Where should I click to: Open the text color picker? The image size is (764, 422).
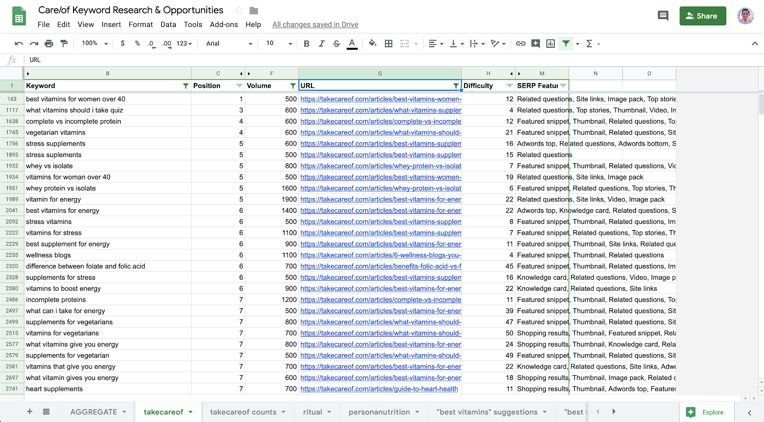click(x=352, y=43)
